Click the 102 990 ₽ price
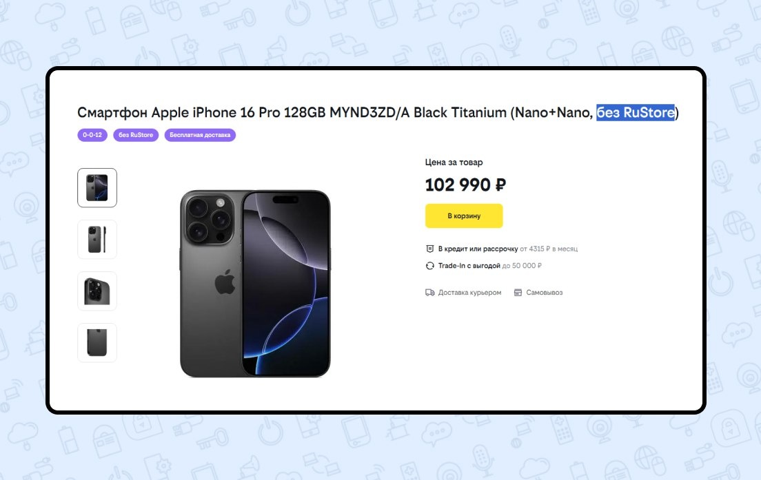 (465, 185)
